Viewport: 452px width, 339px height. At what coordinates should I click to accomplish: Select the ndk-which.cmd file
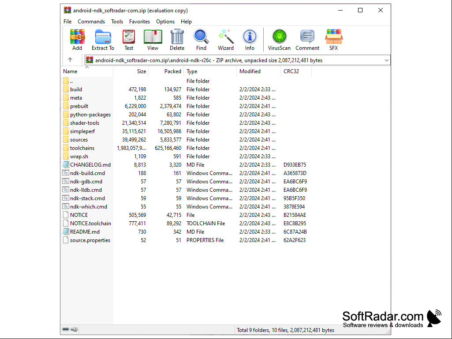coord(89,206)
